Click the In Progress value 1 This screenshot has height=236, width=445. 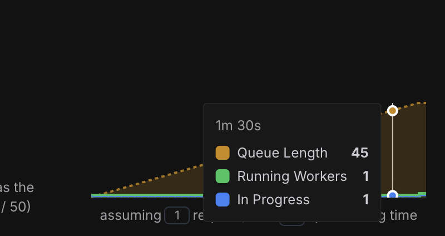coord(366,200)
